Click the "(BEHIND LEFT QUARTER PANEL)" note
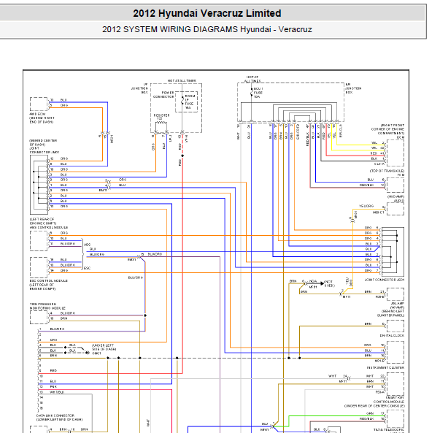 click(x=390, y=313)
